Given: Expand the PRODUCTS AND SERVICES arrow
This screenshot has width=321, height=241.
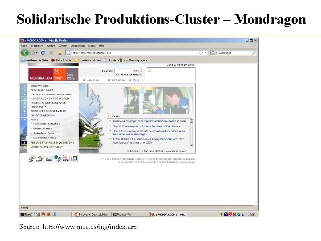Looking at the screenshot, I should (x=24, y=111).
